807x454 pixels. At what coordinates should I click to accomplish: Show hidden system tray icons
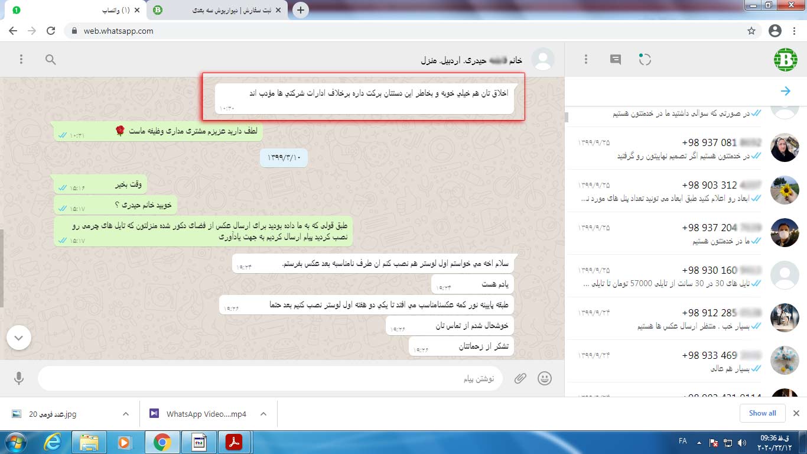click(x=699, y=442)
